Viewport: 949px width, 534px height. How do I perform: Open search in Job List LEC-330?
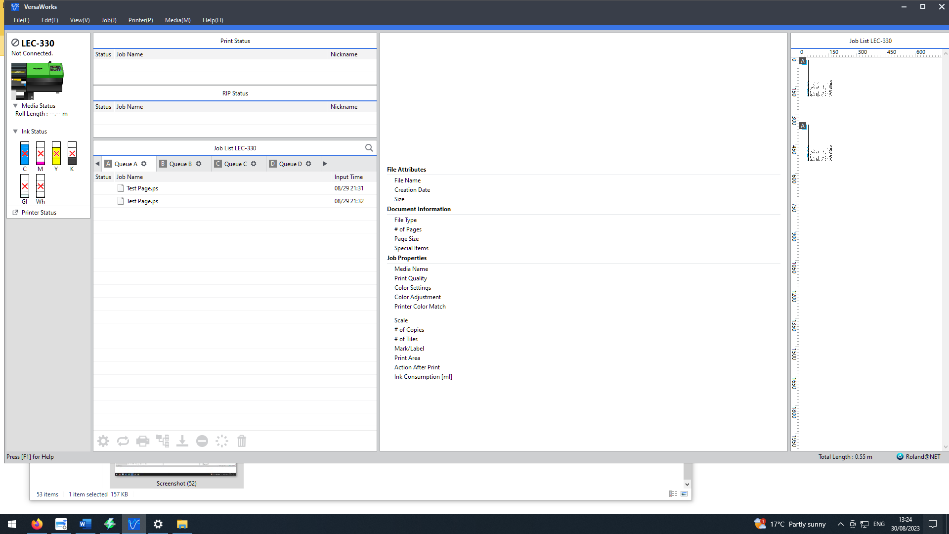[x=369, y=148]
